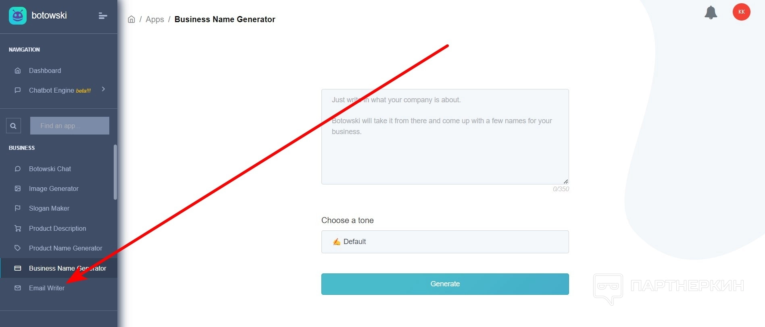Click the botowski robot logo icon
Screen dimensions: 765x327
click(17, 16)
